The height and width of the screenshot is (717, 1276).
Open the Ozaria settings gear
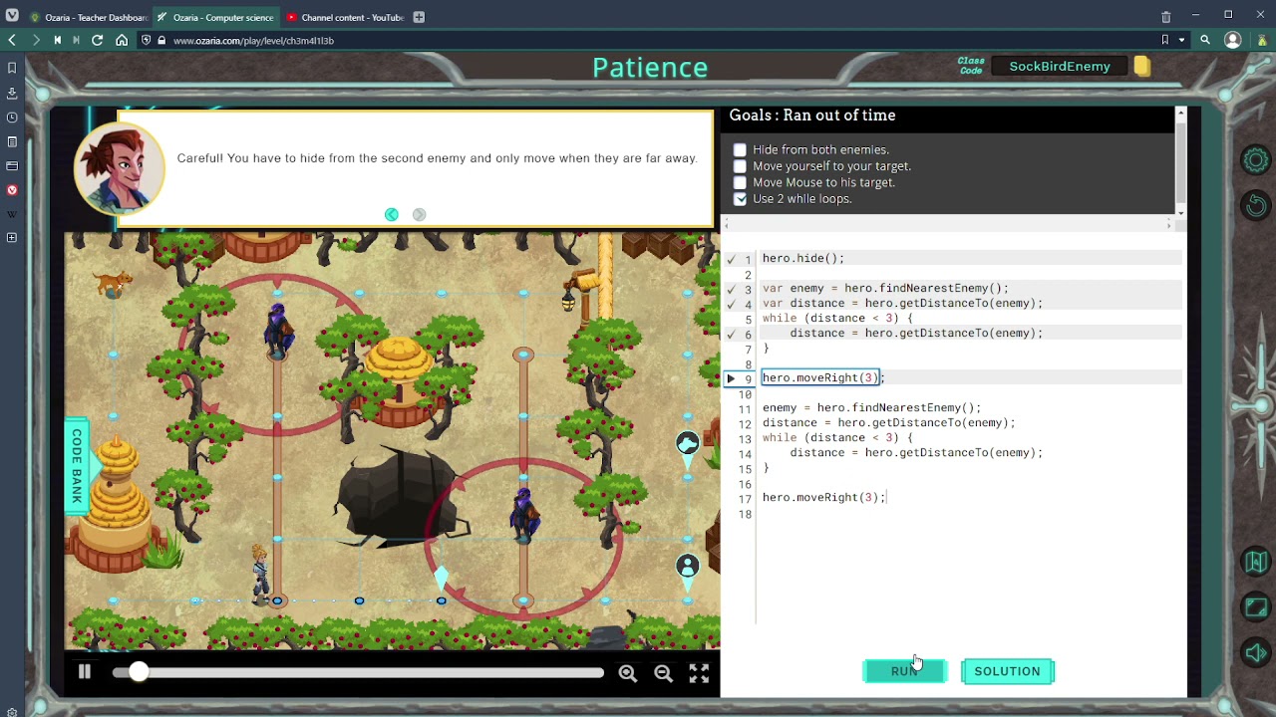[1255, 160]
